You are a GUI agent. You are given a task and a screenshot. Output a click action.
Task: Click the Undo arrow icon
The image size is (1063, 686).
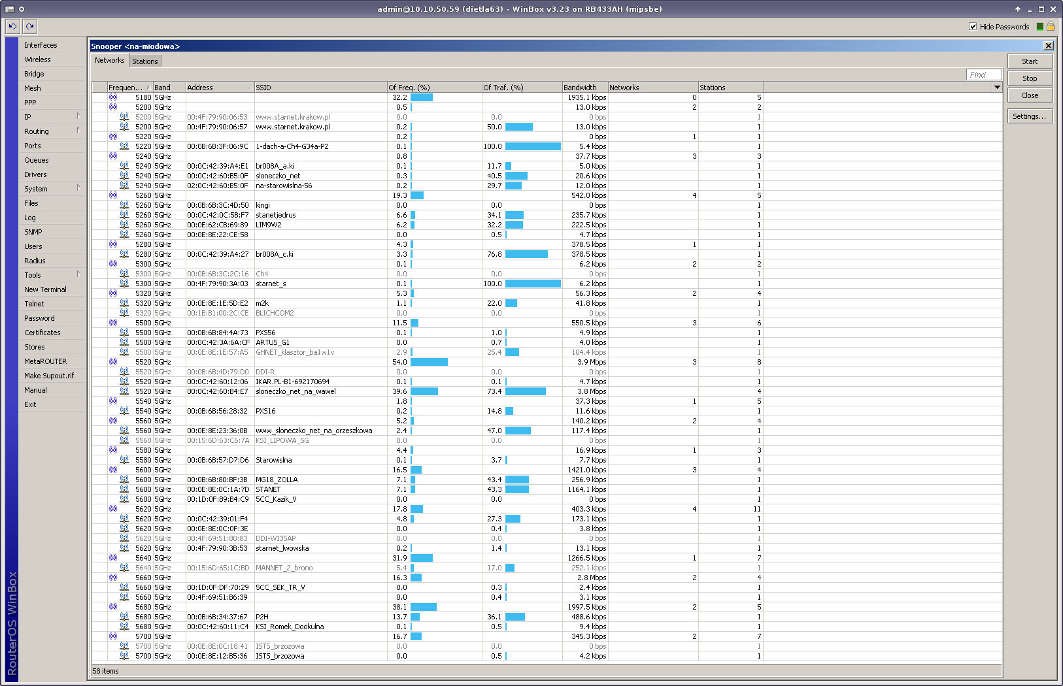point(12,26)
